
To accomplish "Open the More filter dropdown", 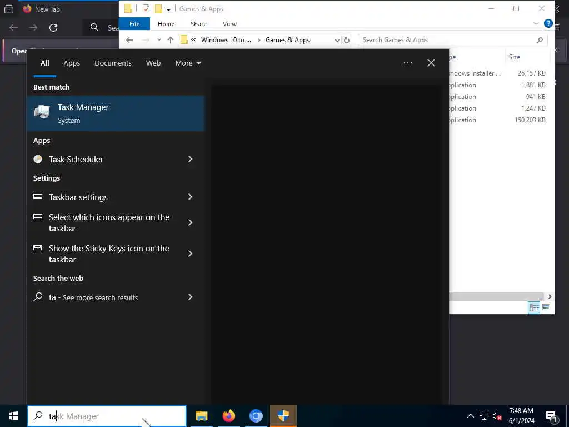I will (x=188, y=63).
